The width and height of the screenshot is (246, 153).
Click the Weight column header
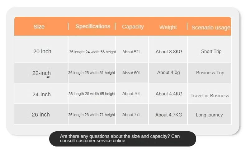pos(168,27)
